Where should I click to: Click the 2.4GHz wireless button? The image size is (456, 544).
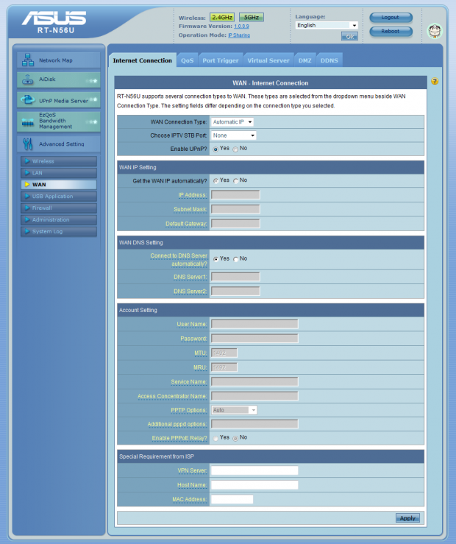coord(222,18)
